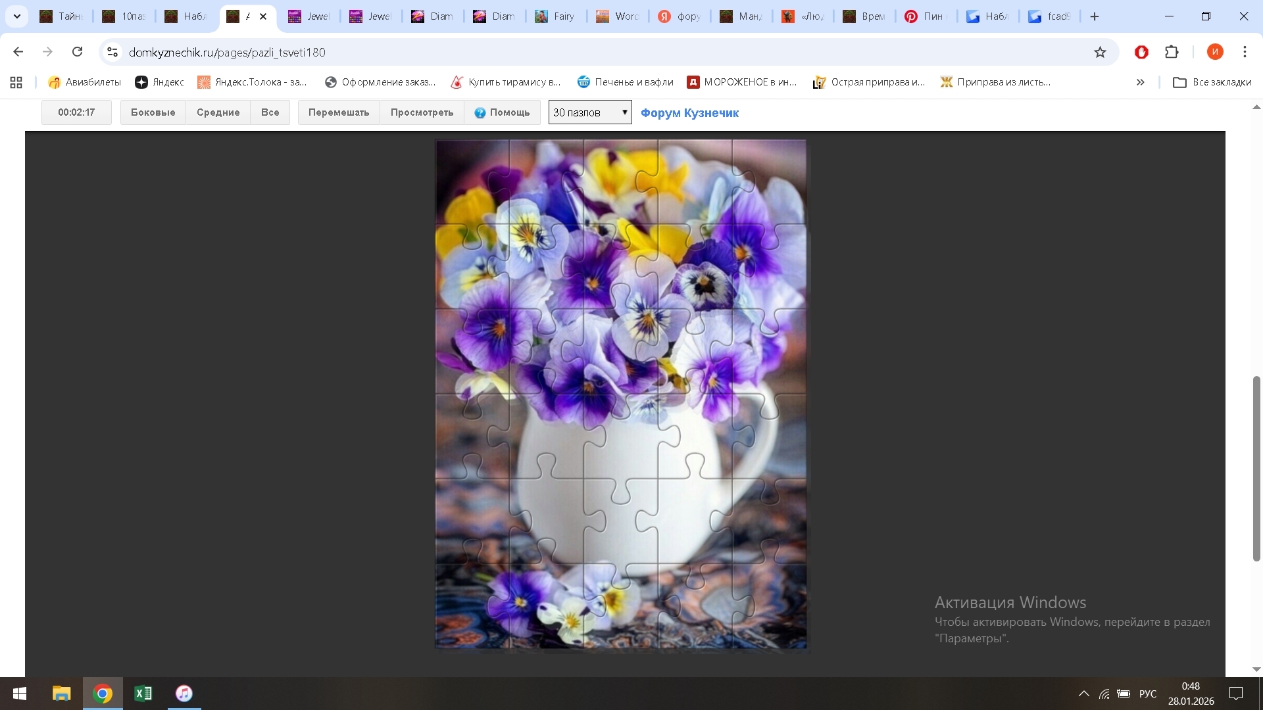Click the Просмотреть preview button
1263x710 pixels.
tap(422, 112)
